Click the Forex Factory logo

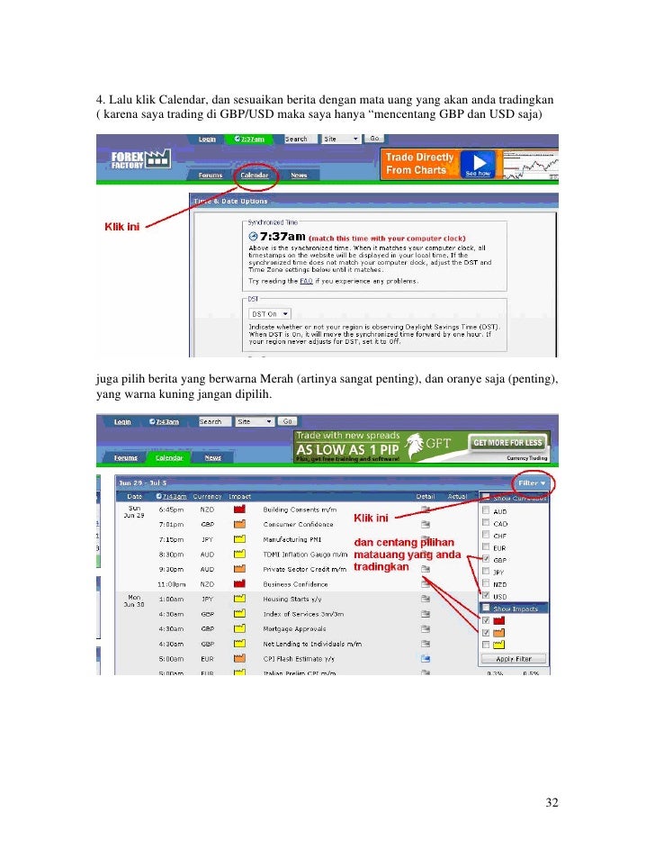point(140,159)
